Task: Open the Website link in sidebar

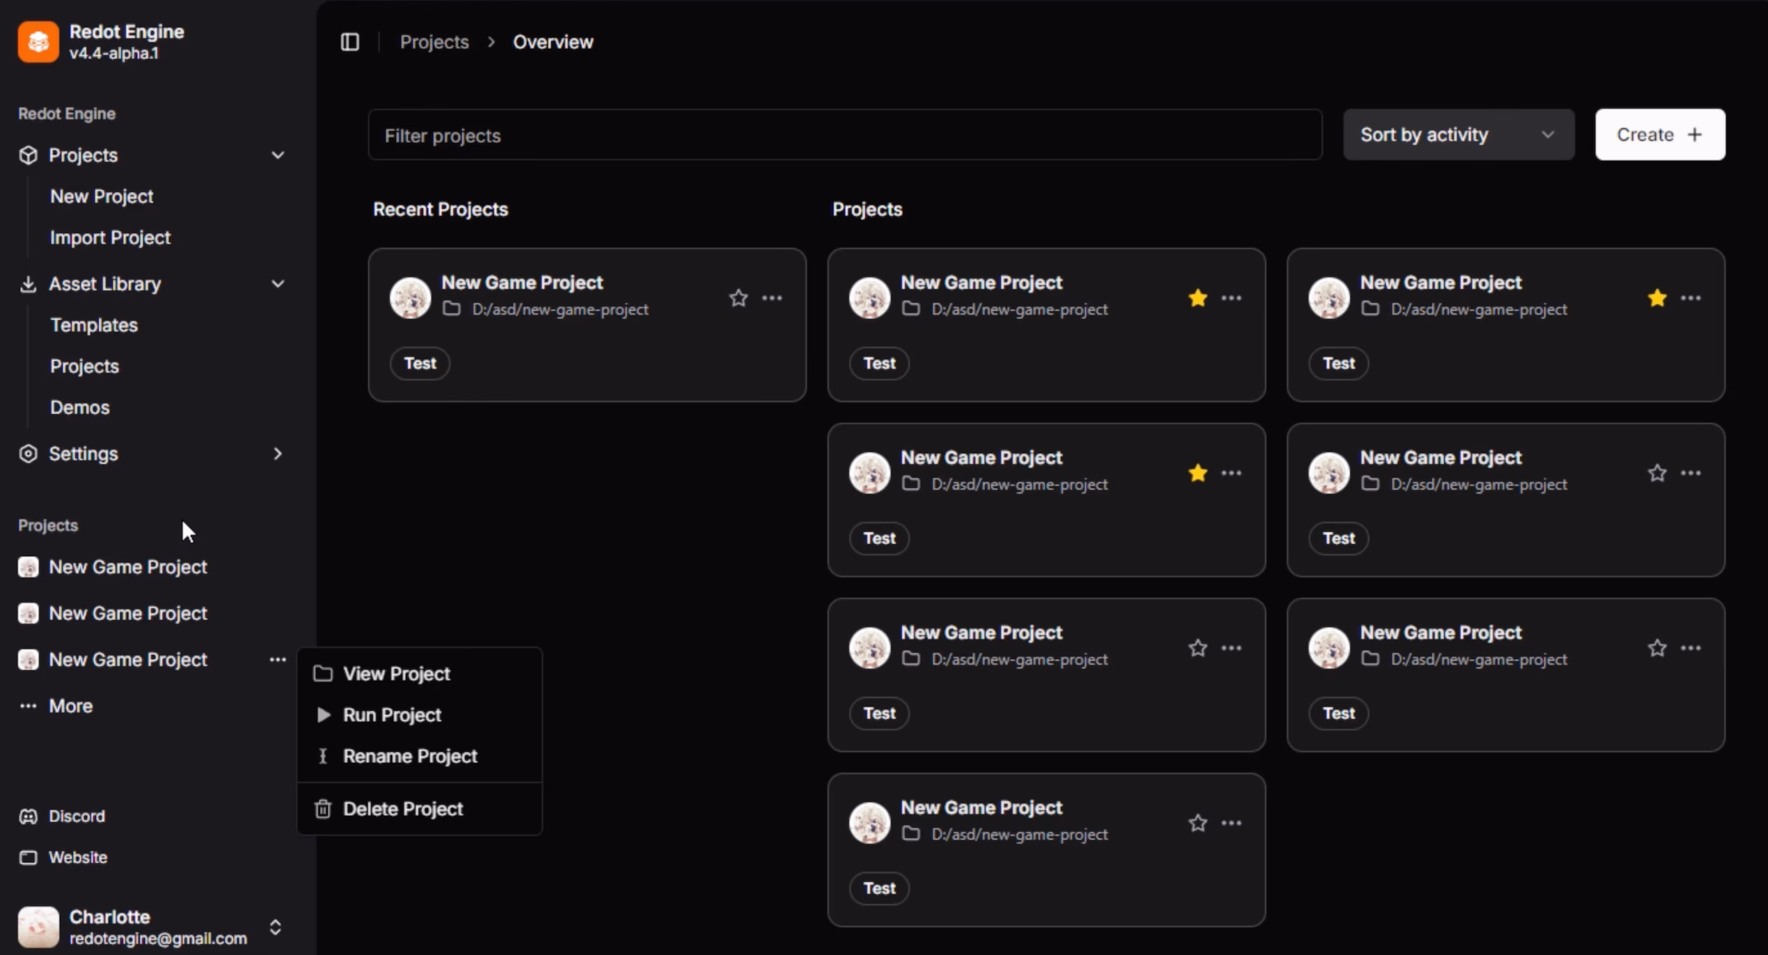Action: tap(77, 857)
